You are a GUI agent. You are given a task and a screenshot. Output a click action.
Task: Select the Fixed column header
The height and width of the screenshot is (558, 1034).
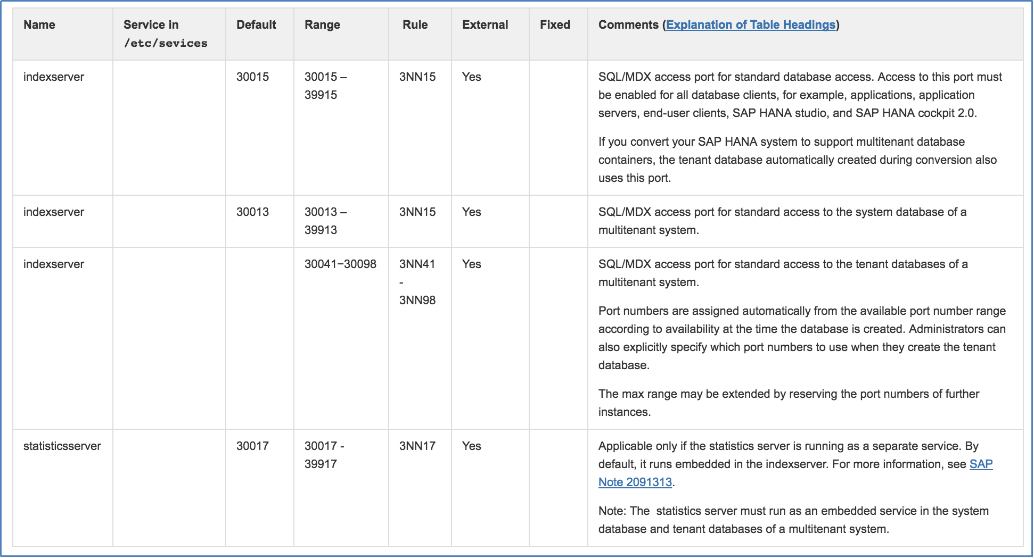coord(555,25)
